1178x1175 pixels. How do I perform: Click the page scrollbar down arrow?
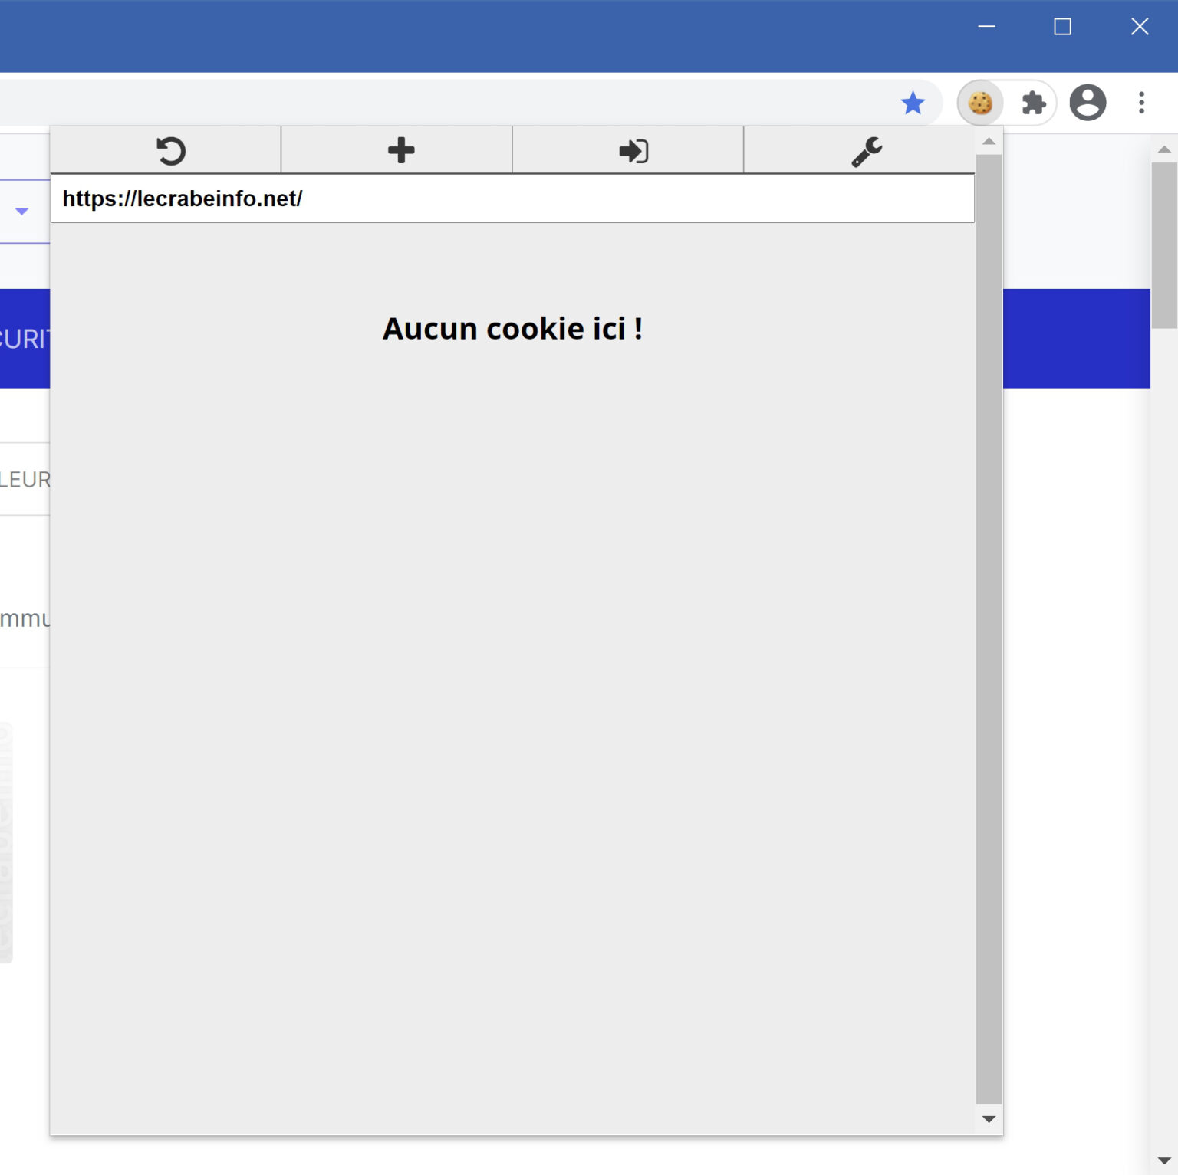point(1164,1160)
